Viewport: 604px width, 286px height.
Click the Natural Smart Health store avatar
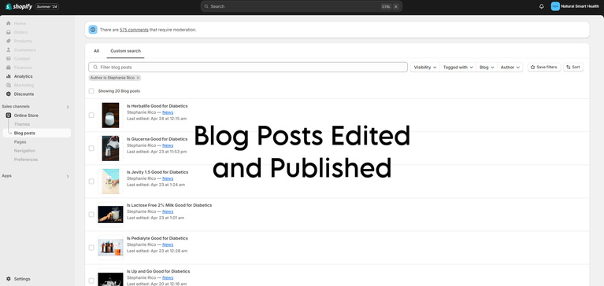click(555, 6)
